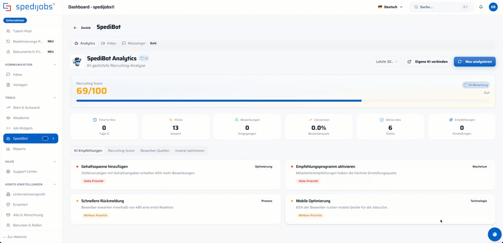This screenshot has width=503, height=243.
Task: Select the Recruiting-Score tab
Action: click(121, 151)
